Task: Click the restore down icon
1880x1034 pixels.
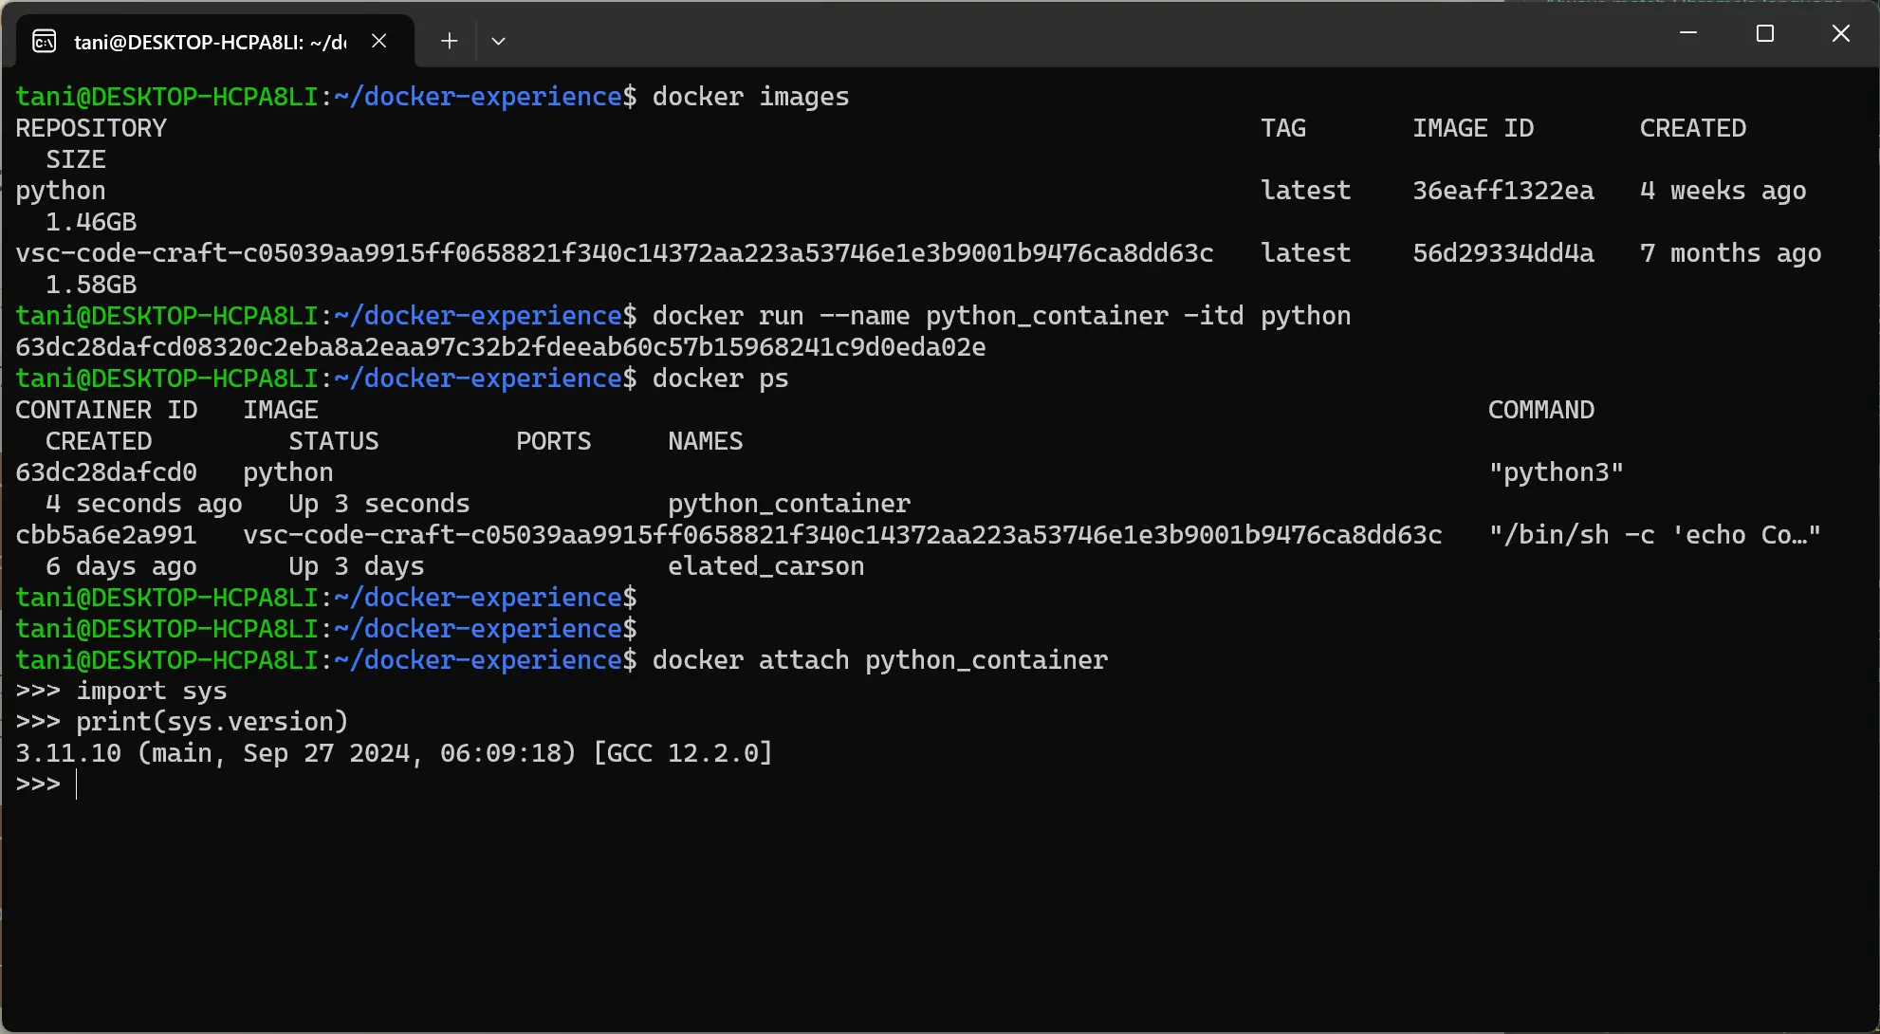Action: (x=1764, y=36)
